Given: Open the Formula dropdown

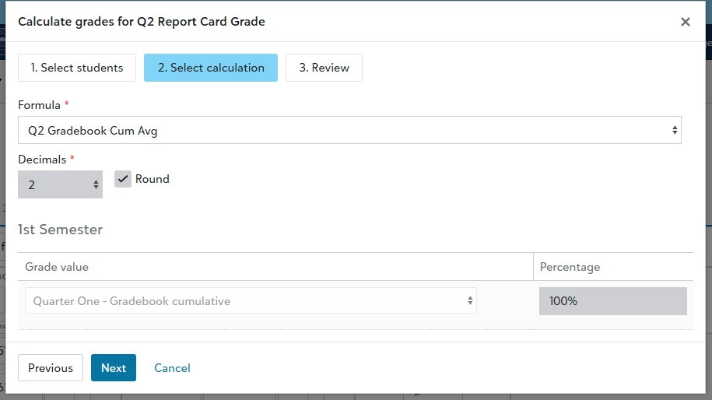Looking at the screenshot, I should tap(349, 131).
